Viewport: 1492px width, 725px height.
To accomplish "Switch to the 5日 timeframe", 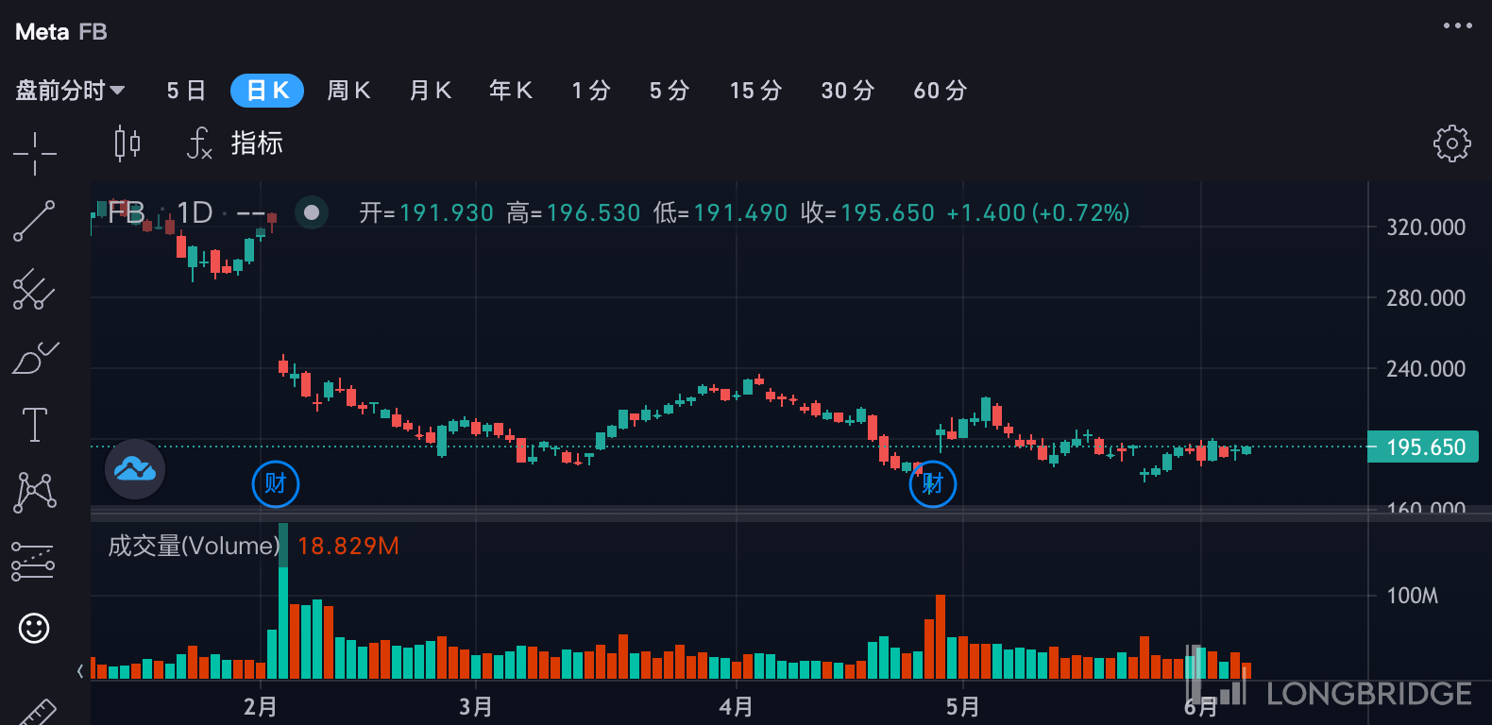I will [x=186, y=91].
